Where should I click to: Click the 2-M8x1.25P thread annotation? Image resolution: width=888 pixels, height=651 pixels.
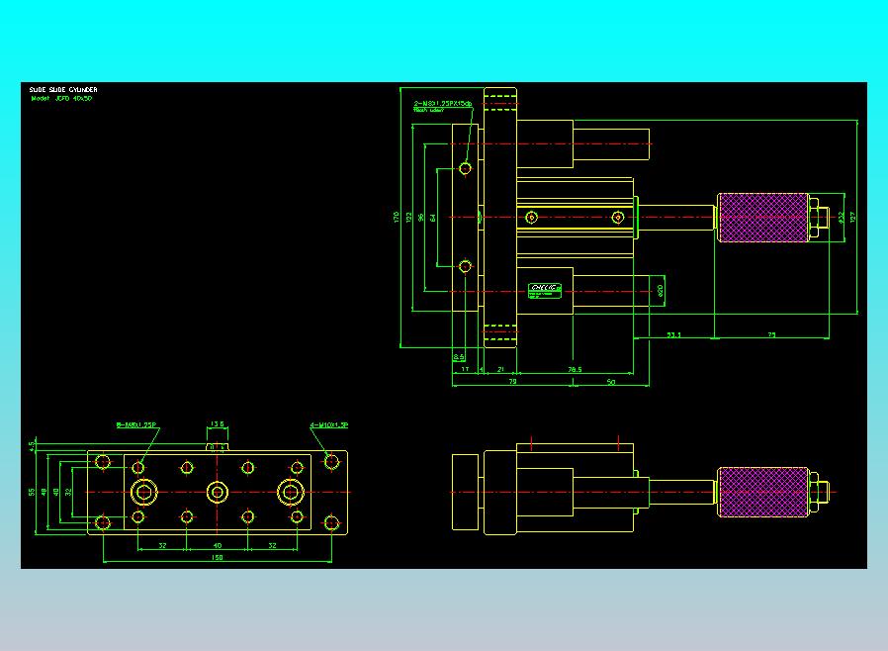[x=443, y=104]
